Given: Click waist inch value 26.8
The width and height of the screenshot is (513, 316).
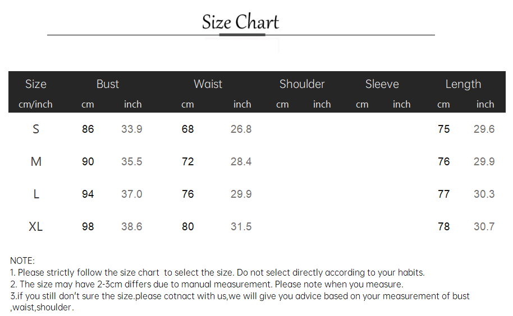Looking at the screenshot, I should [241, 129].
